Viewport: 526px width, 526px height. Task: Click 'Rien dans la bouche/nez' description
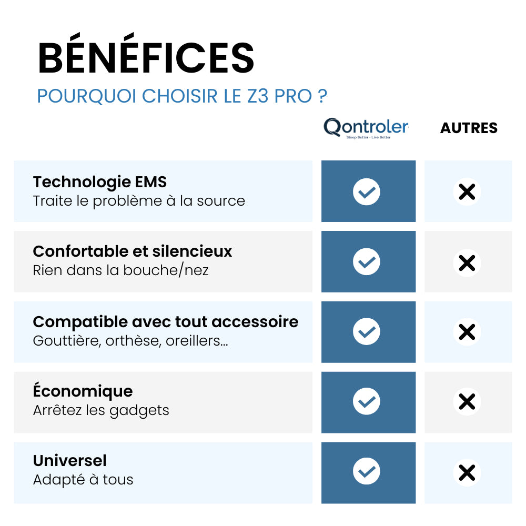(120, 270)
